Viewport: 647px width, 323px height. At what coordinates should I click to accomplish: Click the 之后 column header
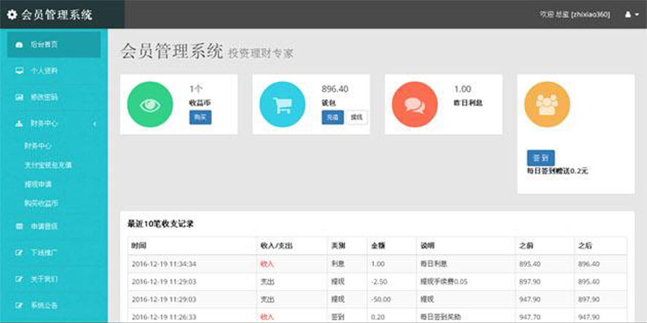click(x=585, y=246)
